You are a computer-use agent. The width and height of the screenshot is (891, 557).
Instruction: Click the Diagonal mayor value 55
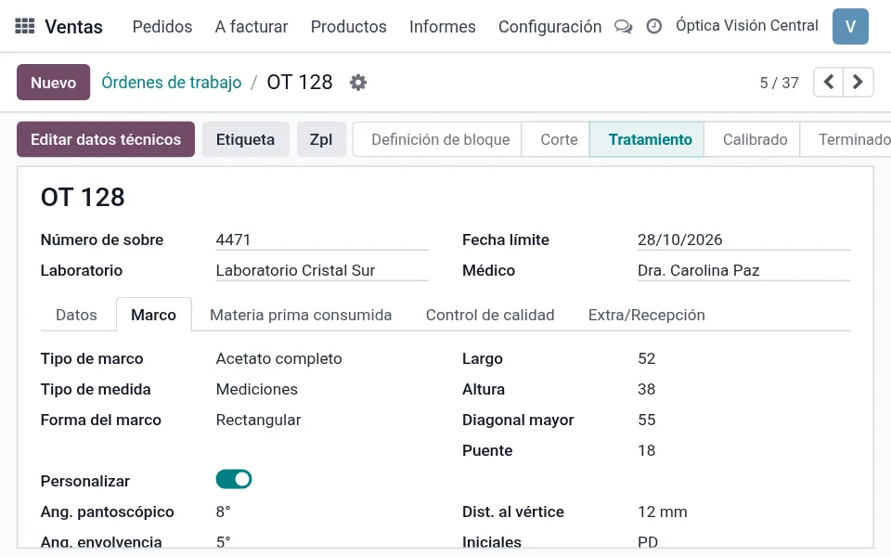coord(647,420)
